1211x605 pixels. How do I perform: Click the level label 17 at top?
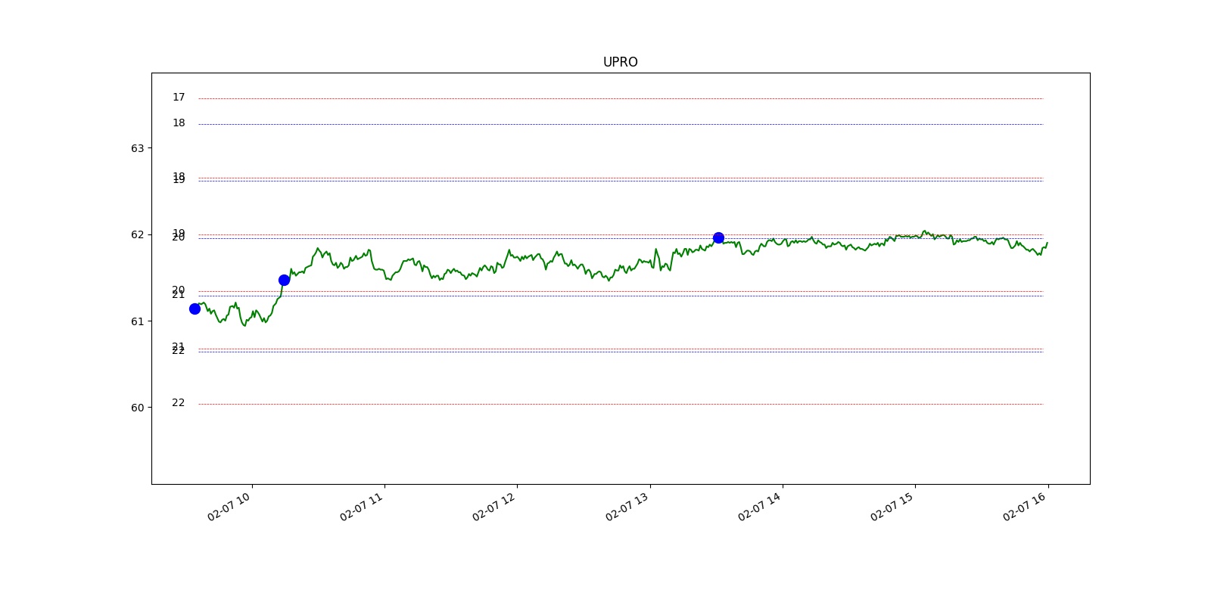coord(179,97)
